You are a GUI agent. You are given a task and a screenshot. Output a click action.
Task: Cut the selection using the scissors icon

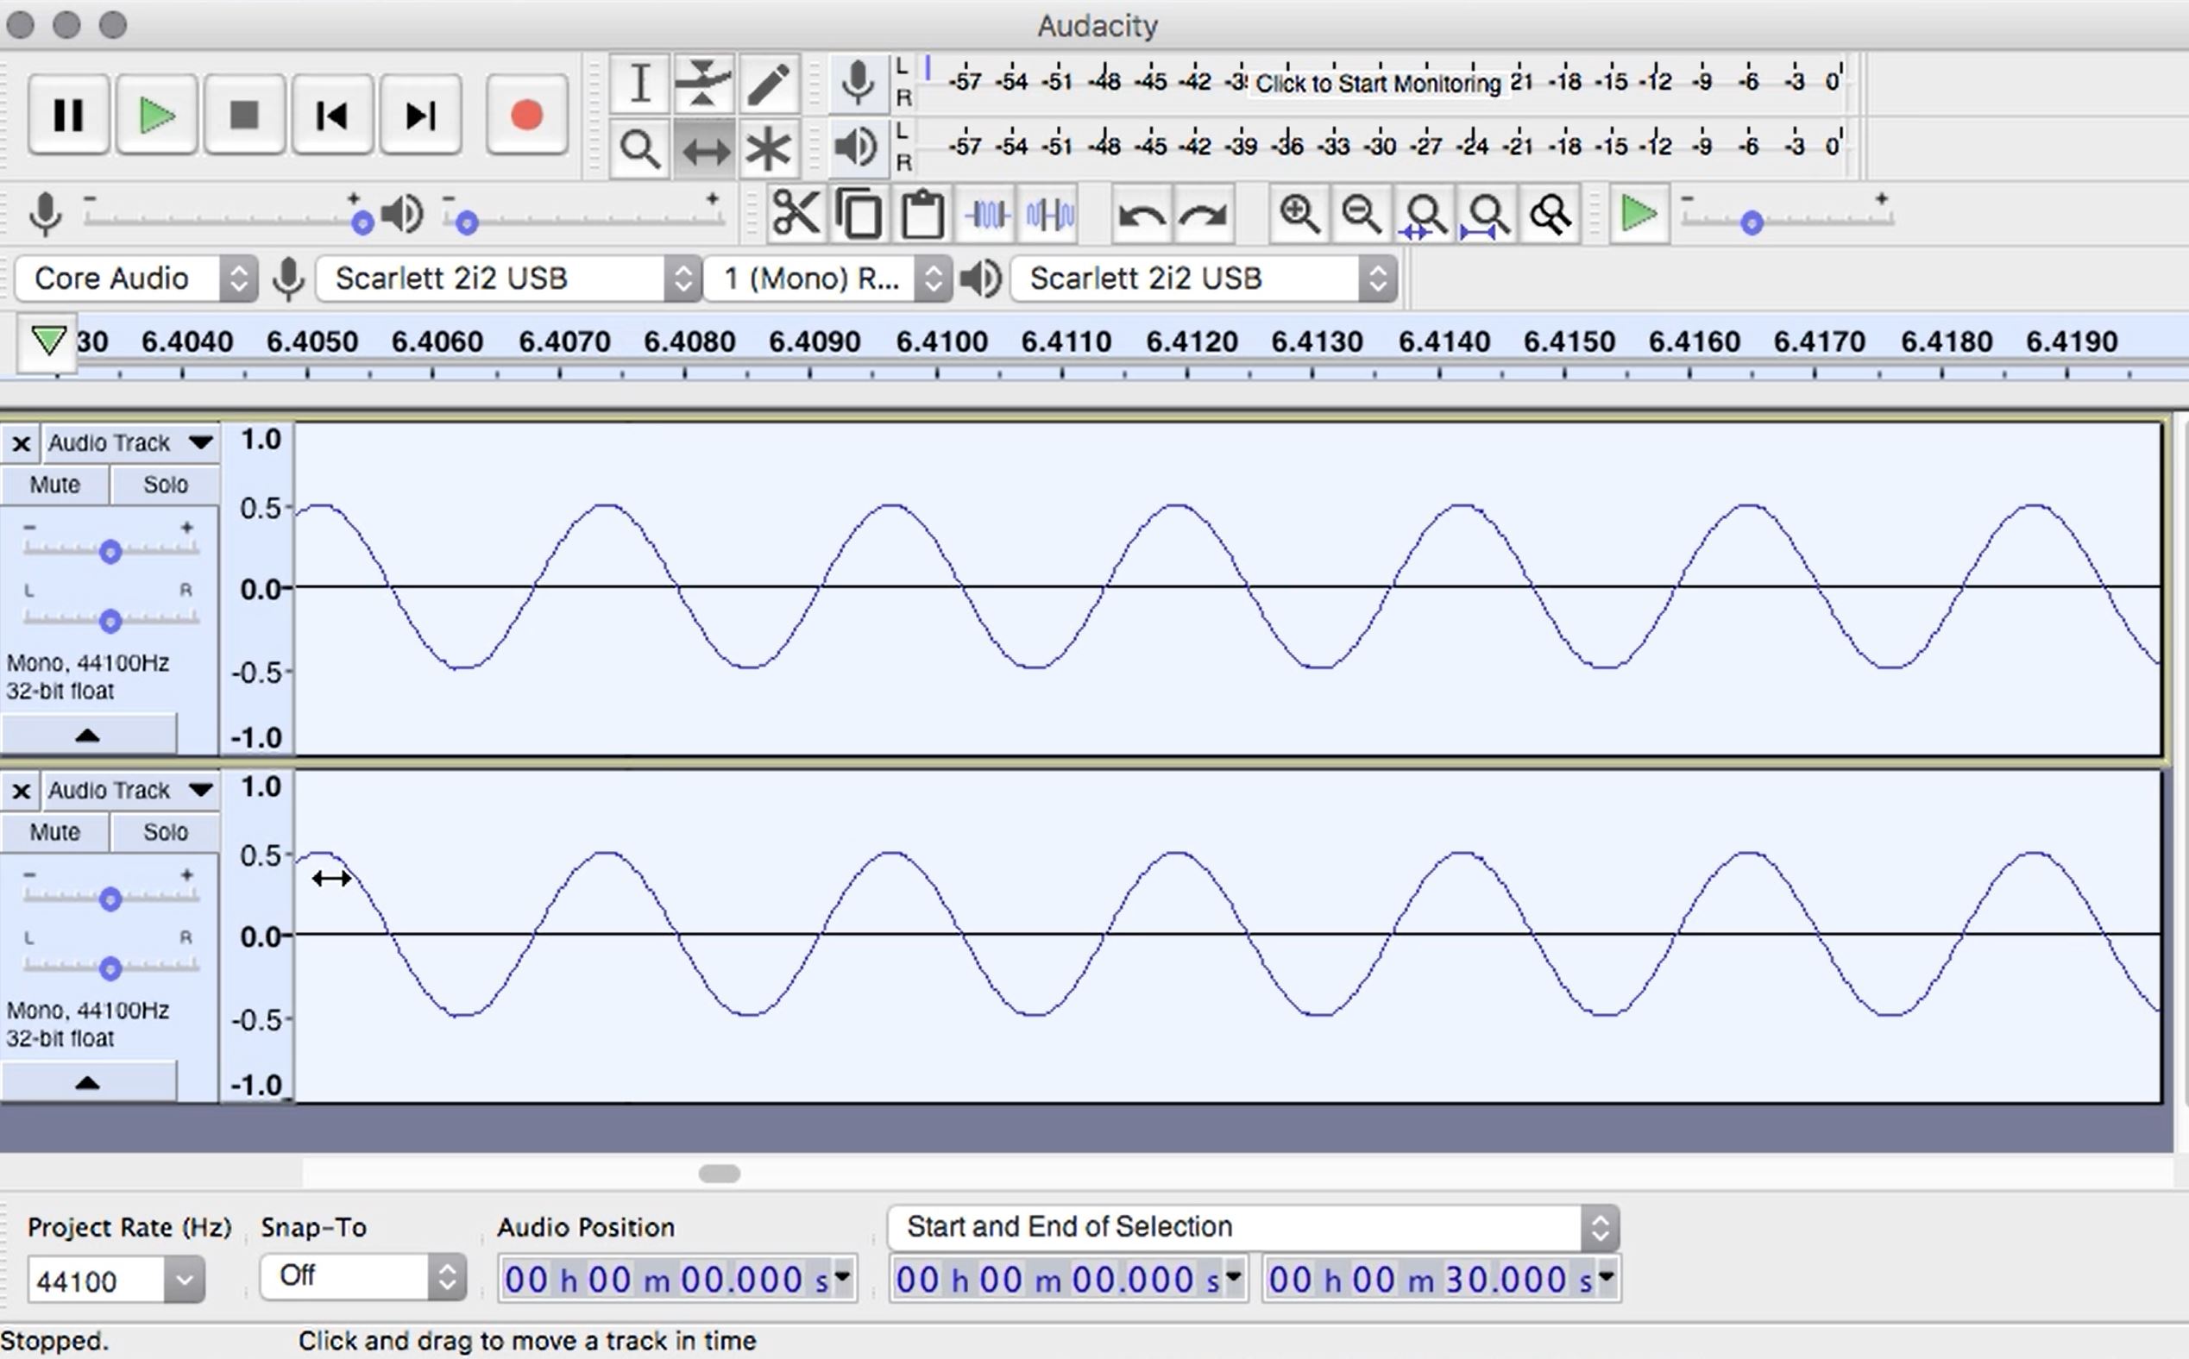pos(795,213)
